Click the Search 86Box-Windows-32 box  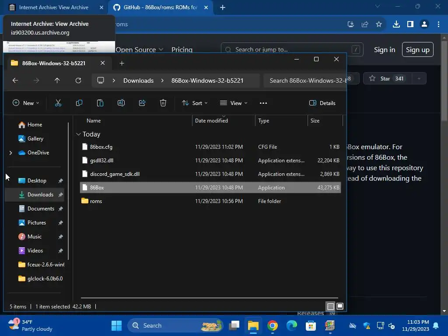[305, 80]
